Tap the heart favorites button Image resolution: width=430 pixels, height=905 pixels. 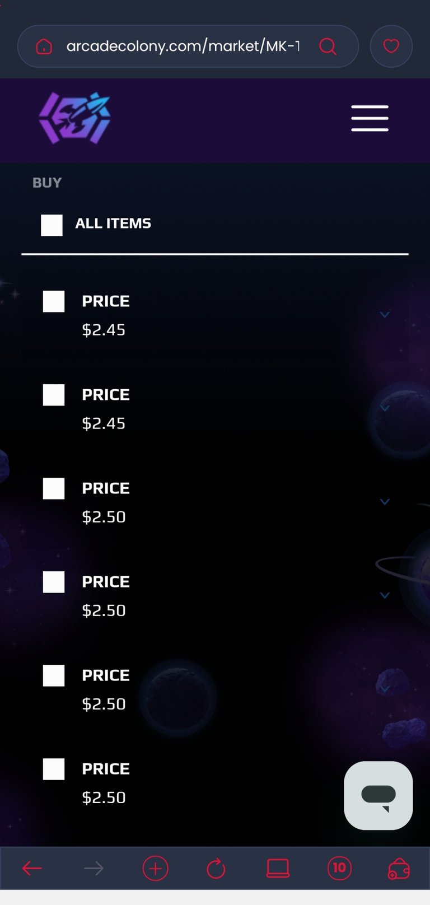[391, 46]
